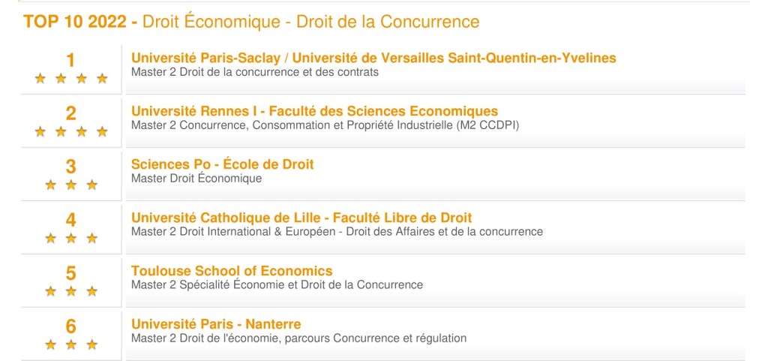Click the four-star rating under rank 2
The image size is (768, 361).
pos(71,131)
